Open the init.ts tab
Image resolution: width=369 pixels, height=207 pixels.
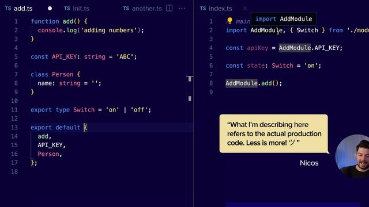[81, 9]
